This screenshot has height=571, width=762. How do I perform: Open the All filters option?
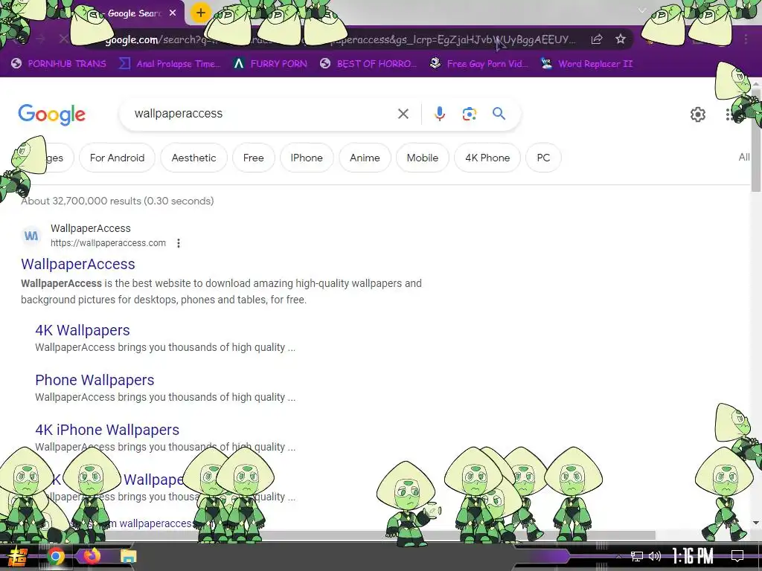744,158
